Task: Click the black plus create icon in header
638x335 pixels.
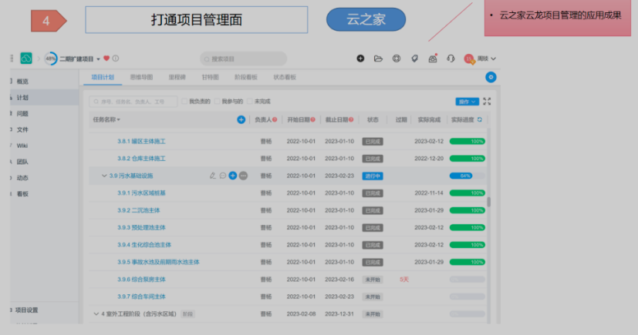Action: click(360, 59)
